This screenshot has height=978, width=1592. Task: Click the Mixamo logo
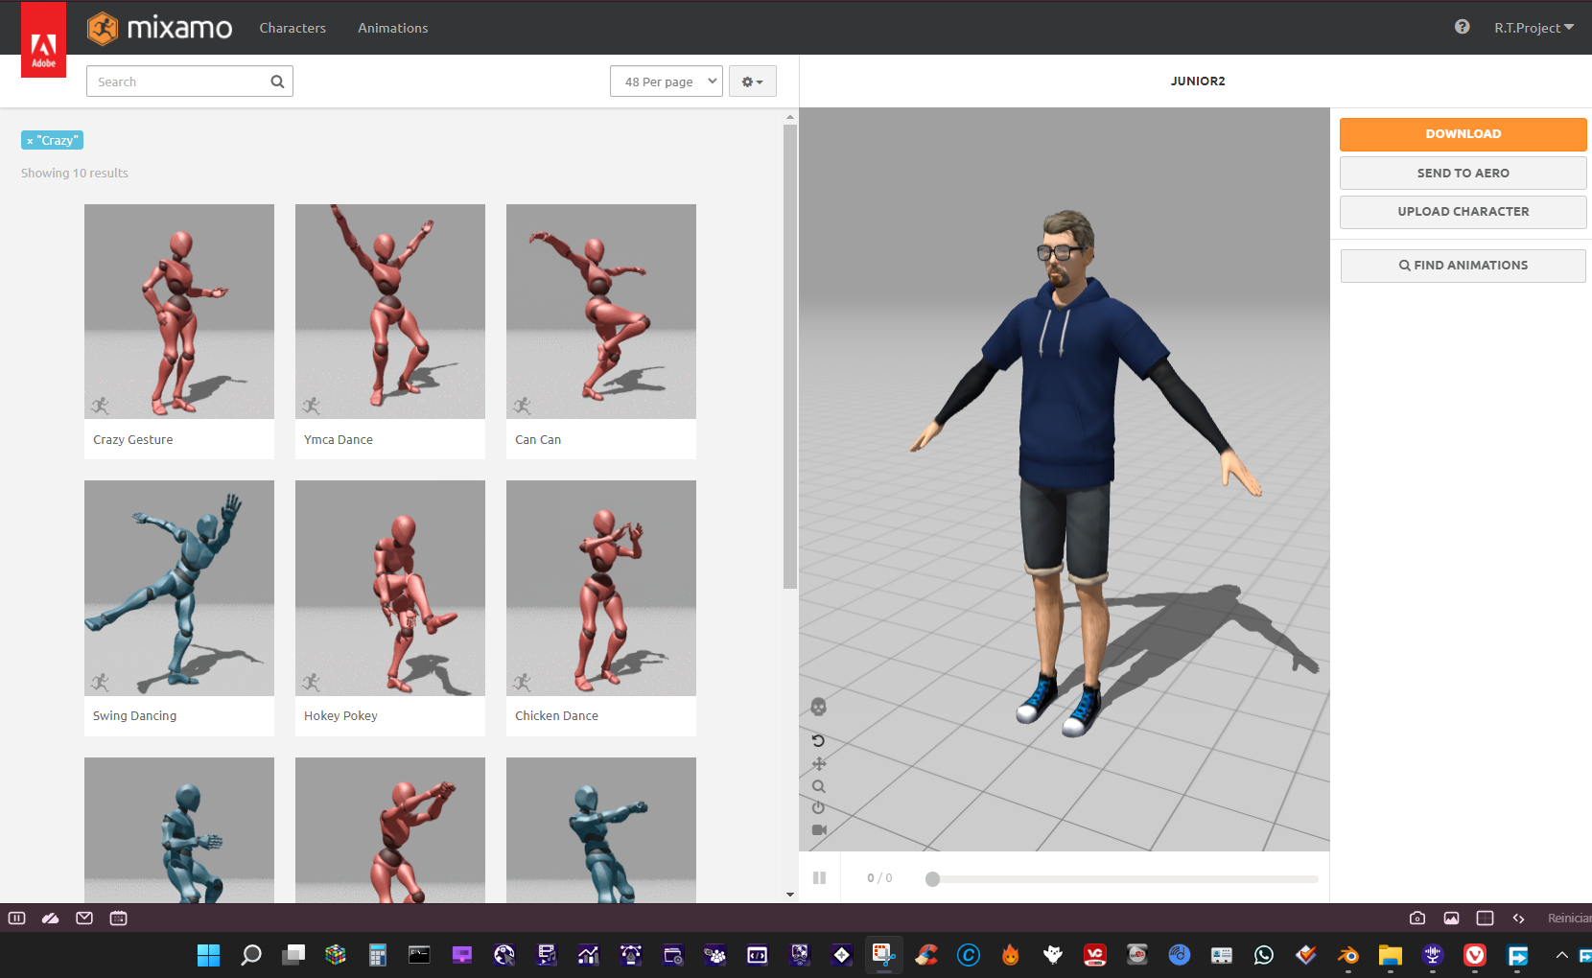(x=159, y=28)
